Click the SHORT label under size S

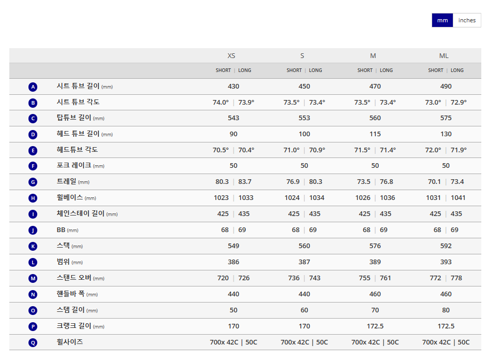point(294,70)
